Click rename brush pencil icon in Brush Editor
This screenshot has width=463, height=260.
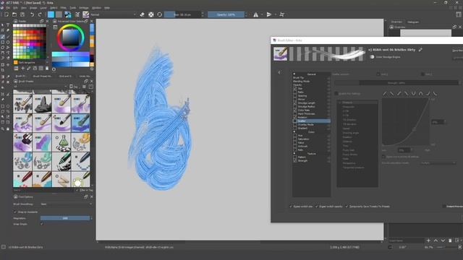pos(420,50)
